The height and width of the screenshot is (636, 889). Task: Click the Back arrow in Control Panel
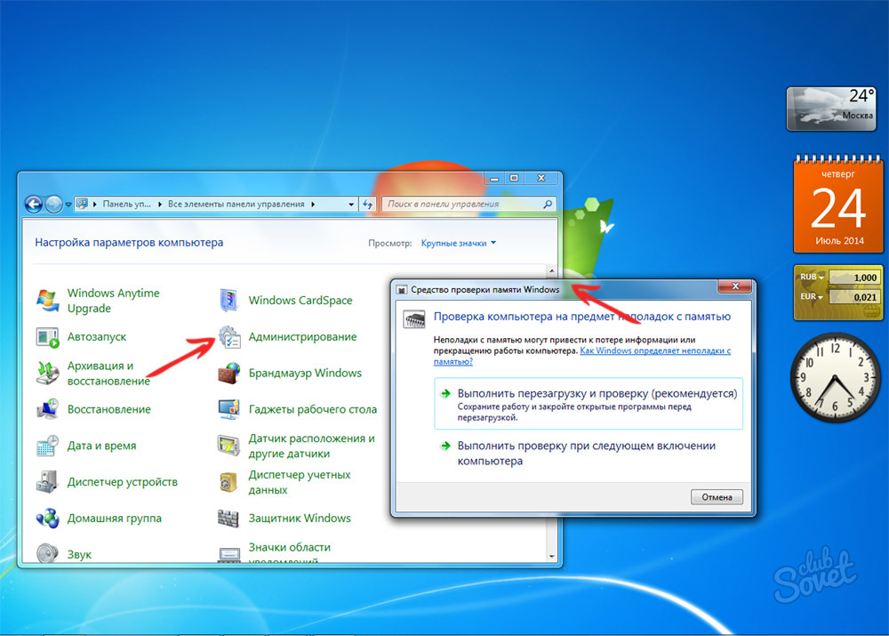click(34, 204)
